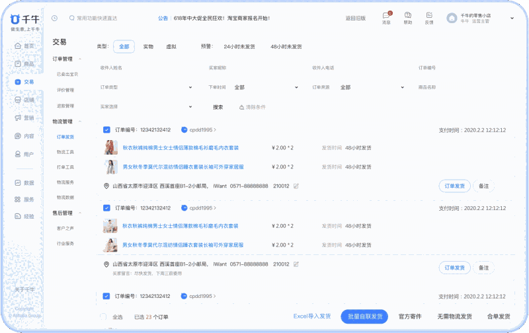Screen dimensions: 529x333
Task: Open the 帮助 help icon
Action: click(407, 15)
